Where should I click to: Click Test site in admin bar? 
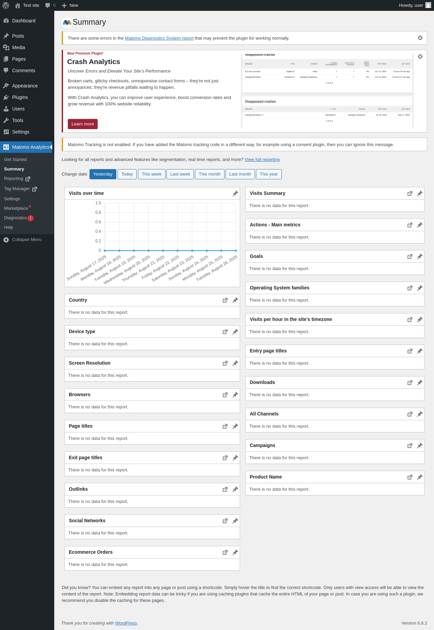27,5
